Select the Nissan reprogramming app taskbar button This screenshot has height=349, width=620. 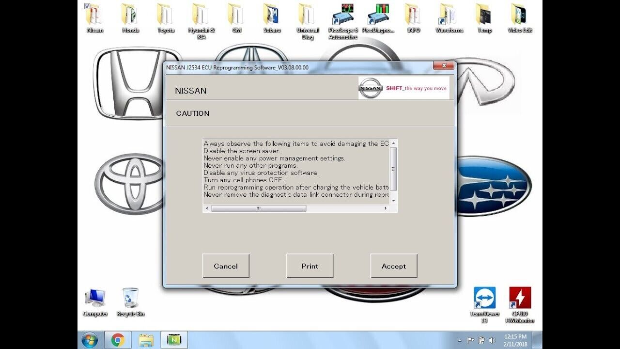[174, 340]
